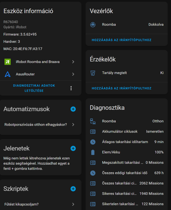Viewport: 171px width, 210px height.
Task: Click Hozzáadás az irányítópulthoz under Érzékelők
Action: click(121, 88)
